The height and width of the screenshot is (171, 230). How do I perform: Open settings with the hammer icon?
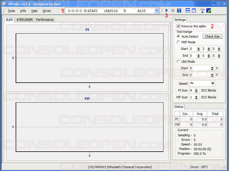point(202,11)
